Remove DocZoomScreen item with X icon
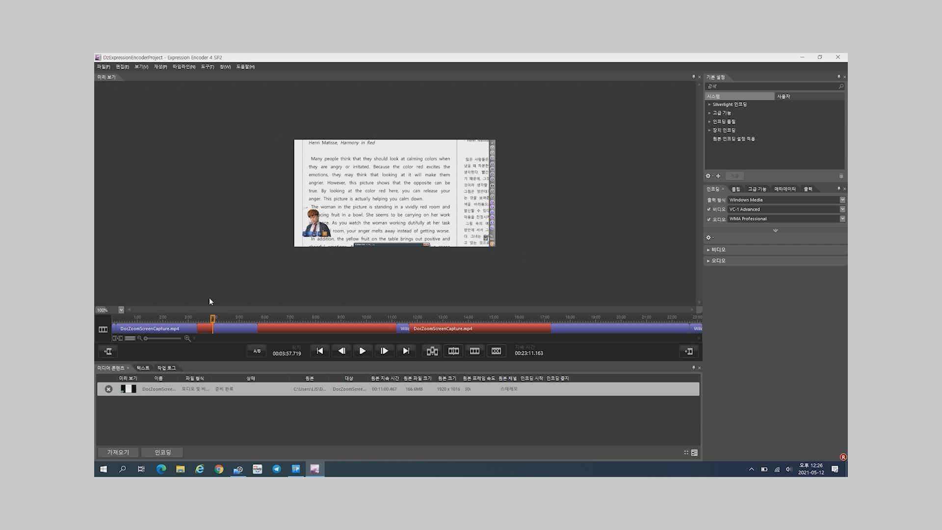 pos(108,389)
